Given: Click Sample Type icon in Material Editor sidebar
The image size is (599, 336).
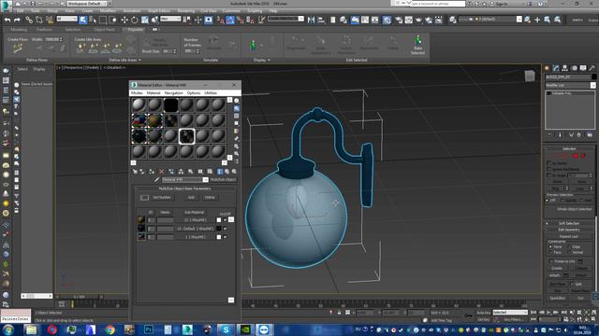Looking at the screenshot, I should pos(237,101).
